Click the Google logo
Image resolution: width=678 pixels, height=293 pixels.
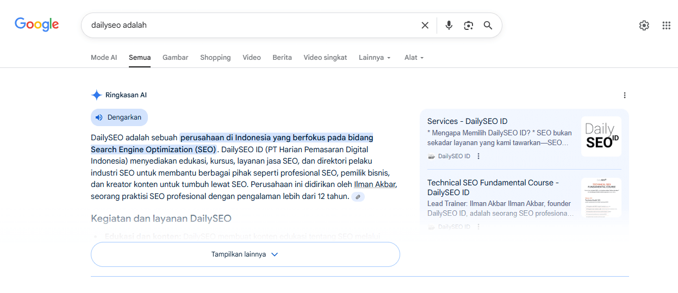click(36, 24)
